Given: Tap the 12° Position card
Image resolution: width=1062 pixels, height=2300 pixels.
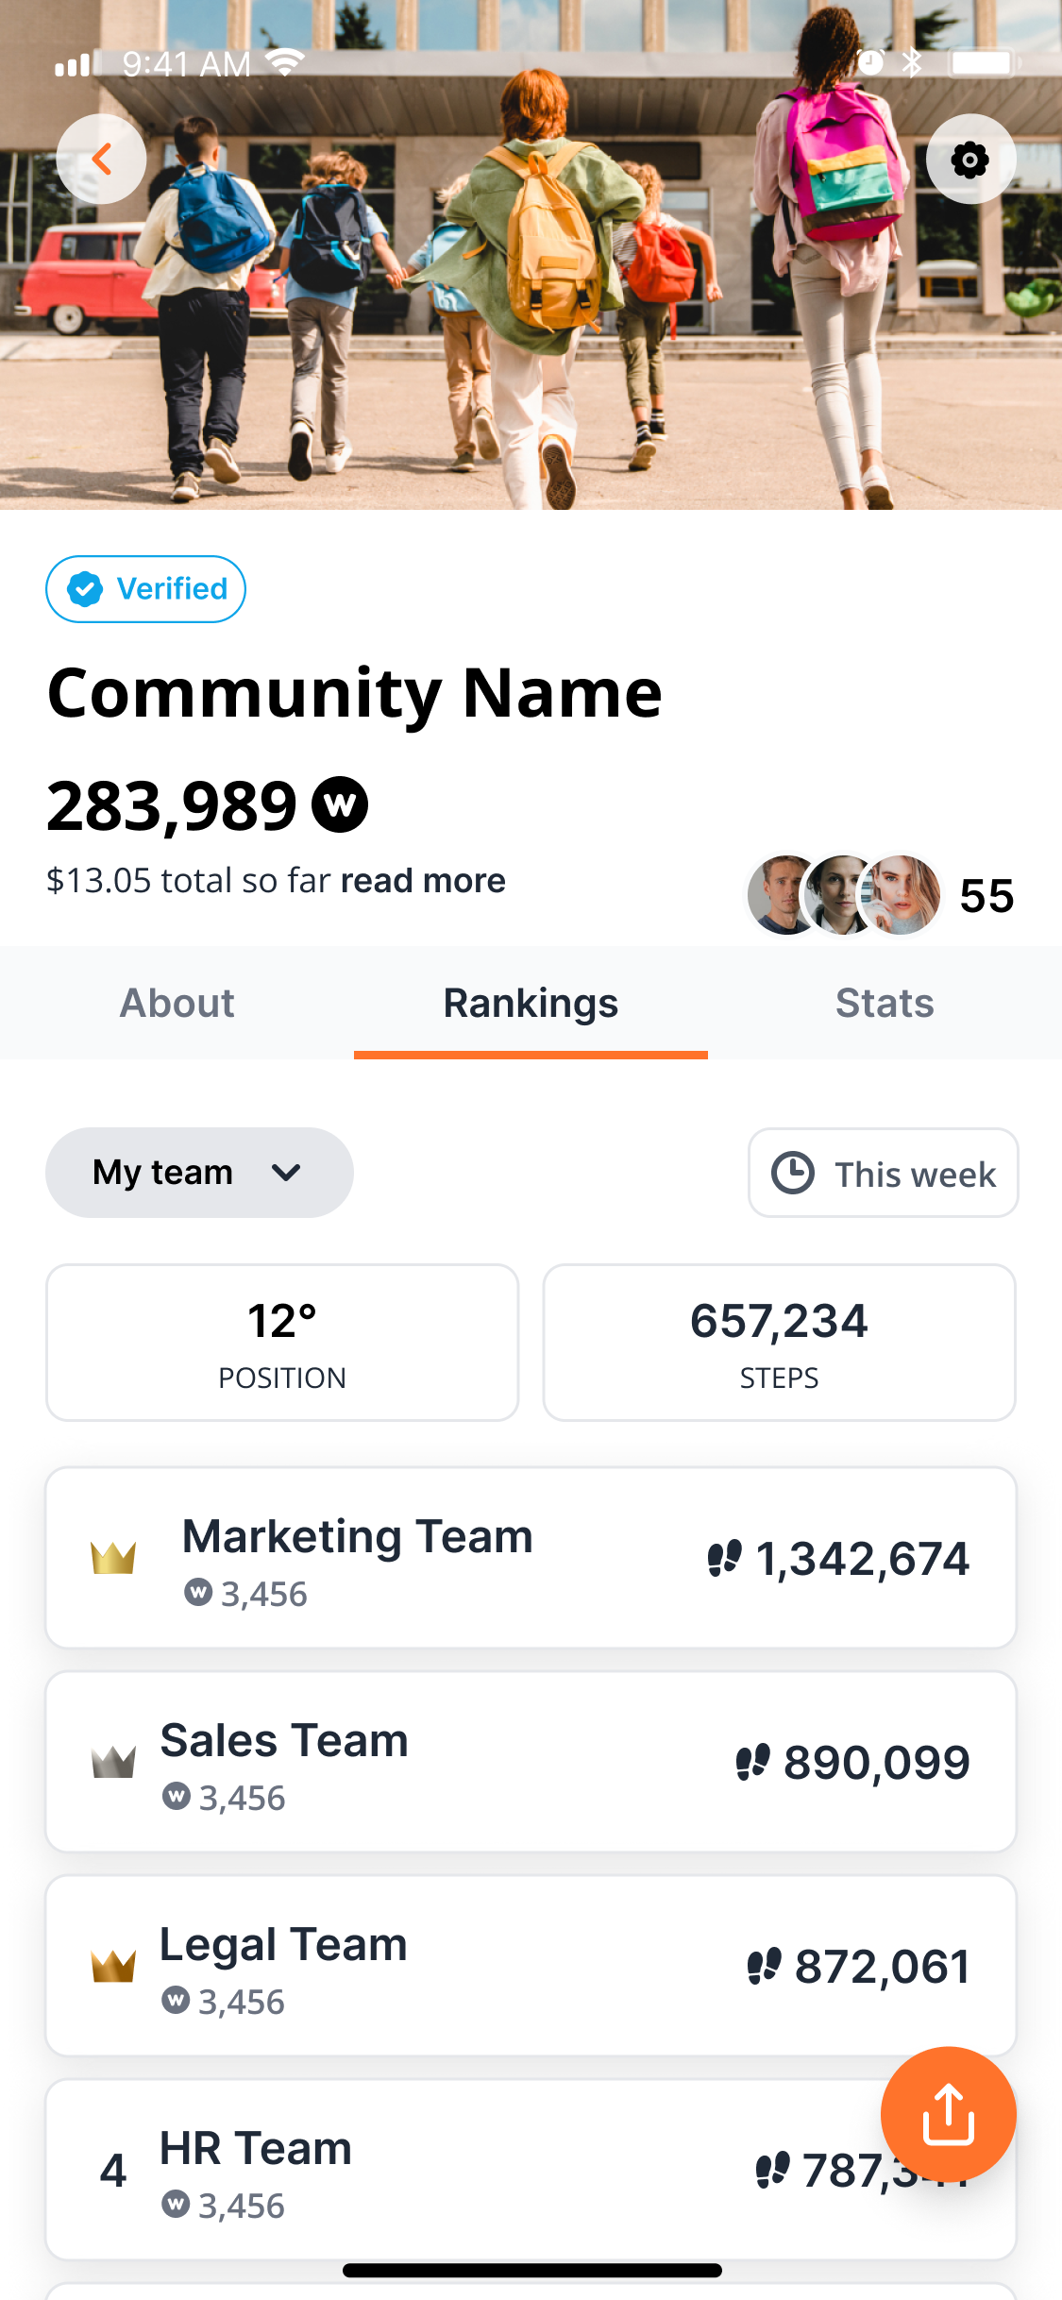Looking at the screenshot, I should coord(282,1343).
